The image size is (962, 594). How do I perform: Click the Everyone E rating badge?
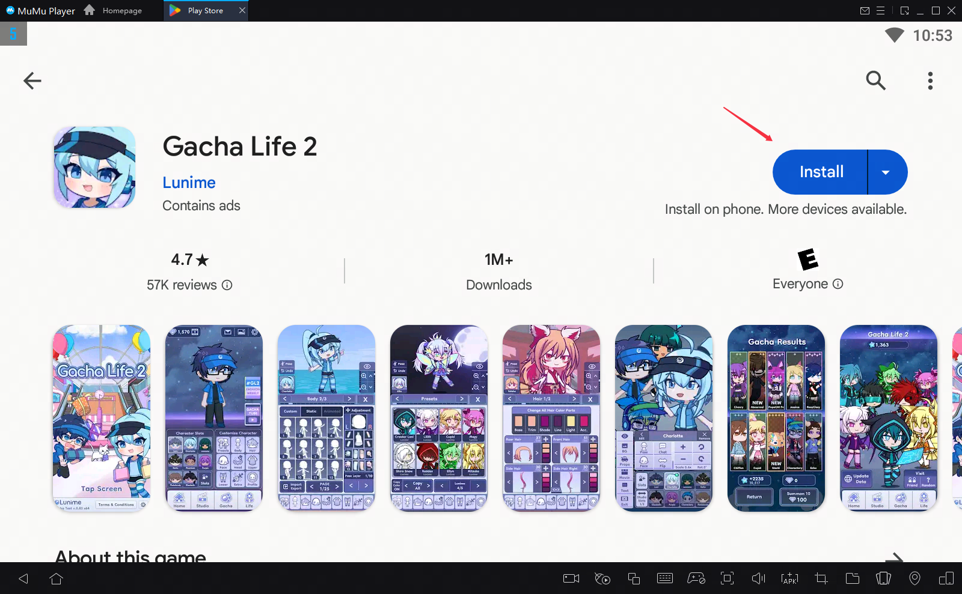pos(808,259)
